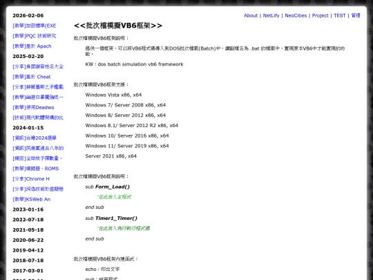Click the KW : dos batch simulation line
This screenshot has height=280, width=373.
[134, 64]
